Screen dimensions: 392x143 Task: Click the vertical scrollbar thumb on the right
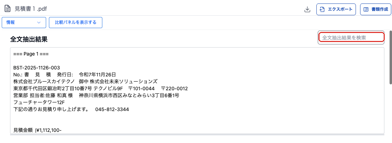(391, 58)
